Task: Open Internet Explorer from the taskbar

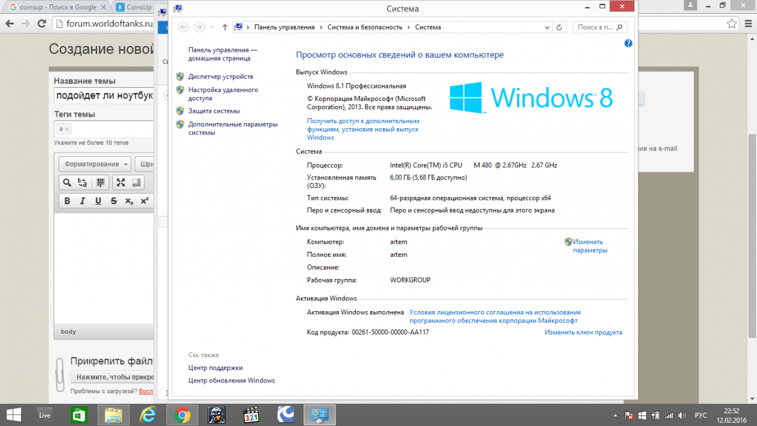Action: click(x=148, y=415)
